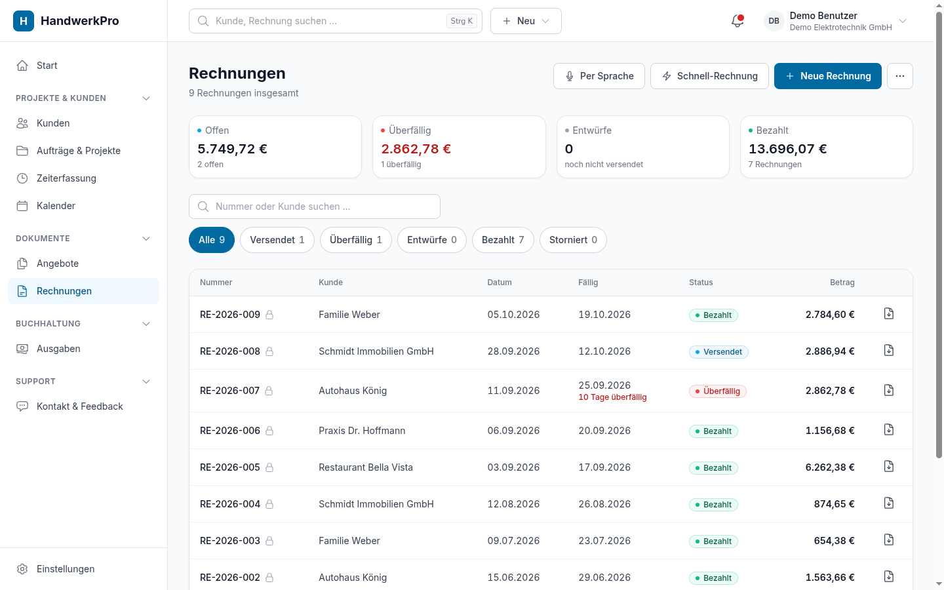Click the Nummer oder Kunde search box
The width and height of the screenshot is (944, 590).
(315, 206)
